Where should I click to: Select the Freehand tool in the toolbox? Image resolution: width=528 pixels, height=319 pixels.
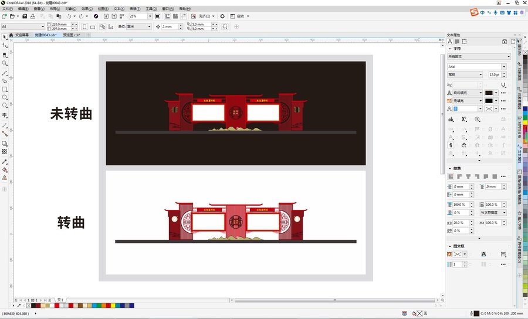tap(4, 73)
